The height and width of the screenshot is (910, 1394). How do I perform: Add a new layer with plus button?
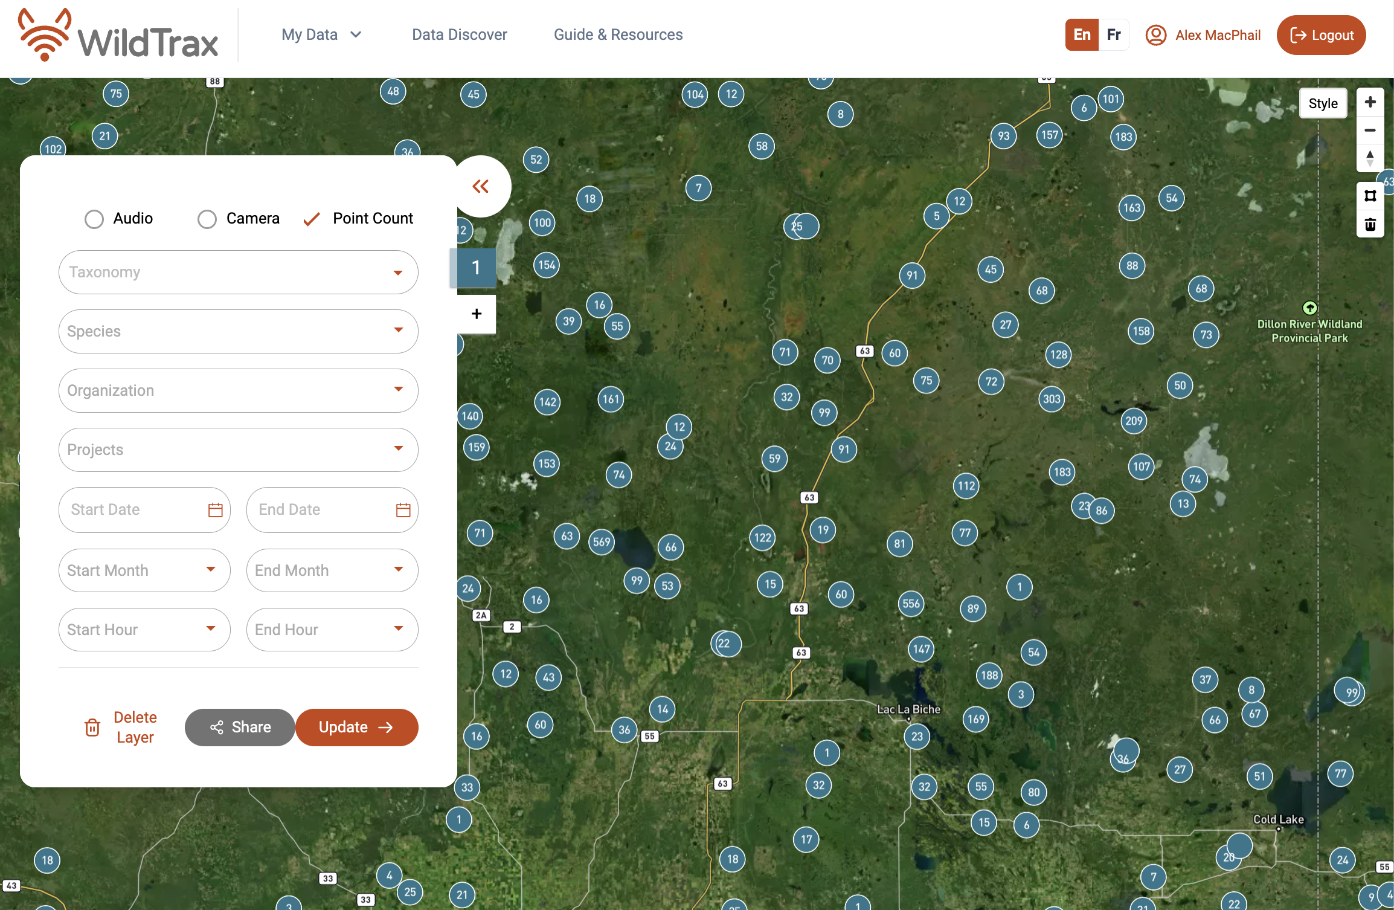pos(476,314)
